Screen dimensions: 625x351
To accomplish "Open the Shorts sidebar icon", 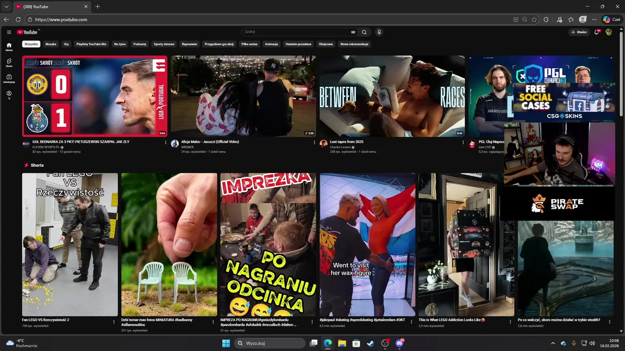I will 9,62.
